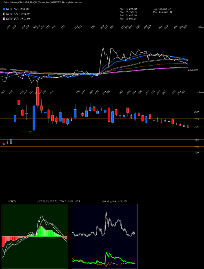Click the 'Pre C: 195.43' value
Screen dimensions: 204x269
pyautogui.click(x=128, y=18)
